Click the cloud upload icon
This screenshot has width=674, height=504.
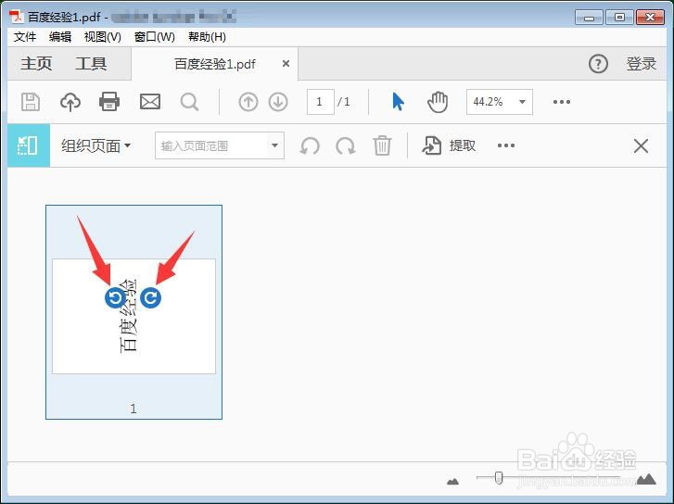coord(70,102)
